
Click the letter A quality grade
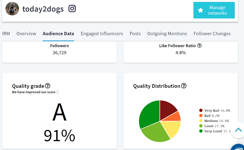click(x=59, y=112)
